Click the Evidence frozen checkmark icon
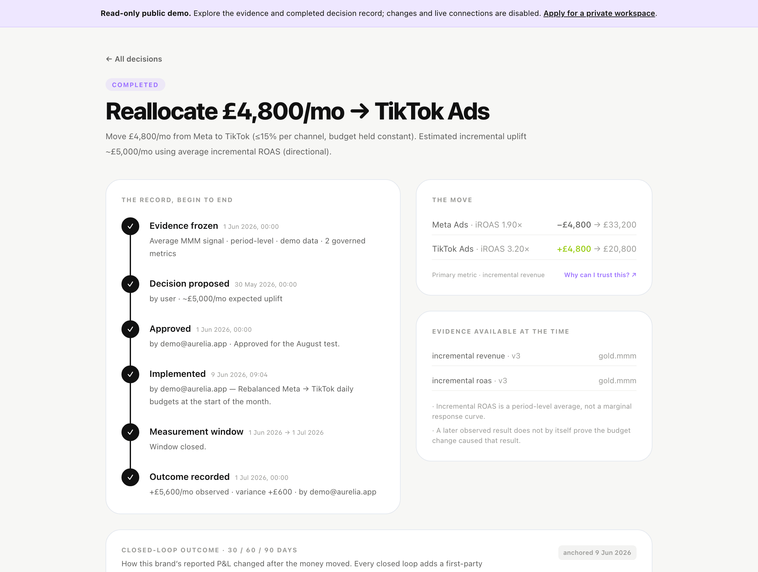Image resolution: width=758 pixels, height=572 pixels. pyautogui.click(x=130, y=226)
